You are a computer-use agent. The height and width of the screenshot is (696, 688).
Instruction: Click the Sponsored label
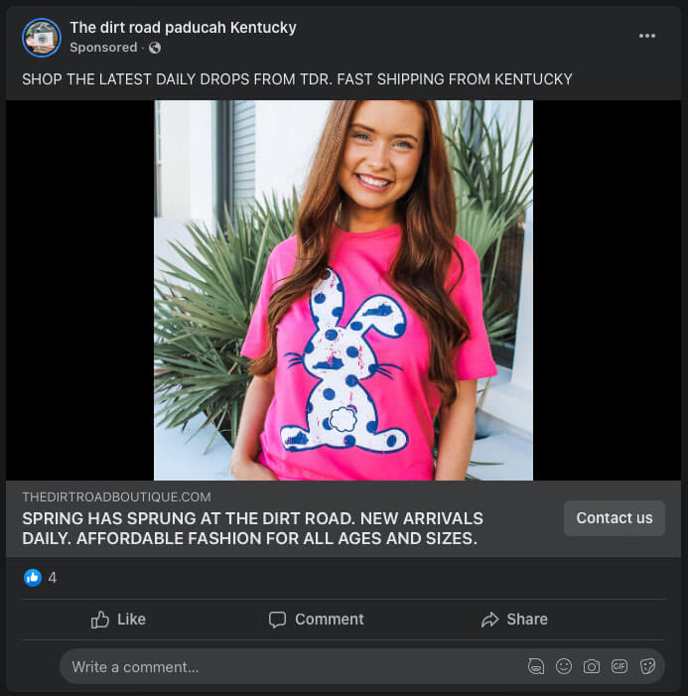pyautogui.click(x=103, y=48)
